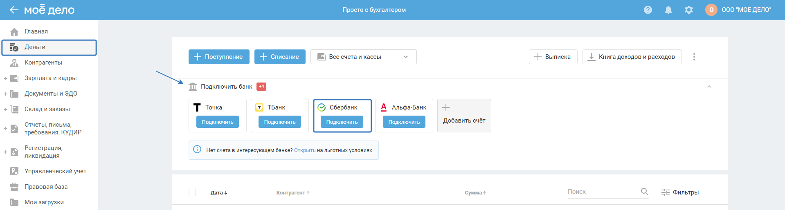
Task: Click the help question mark icon
Action: click(x=648, y=10)
